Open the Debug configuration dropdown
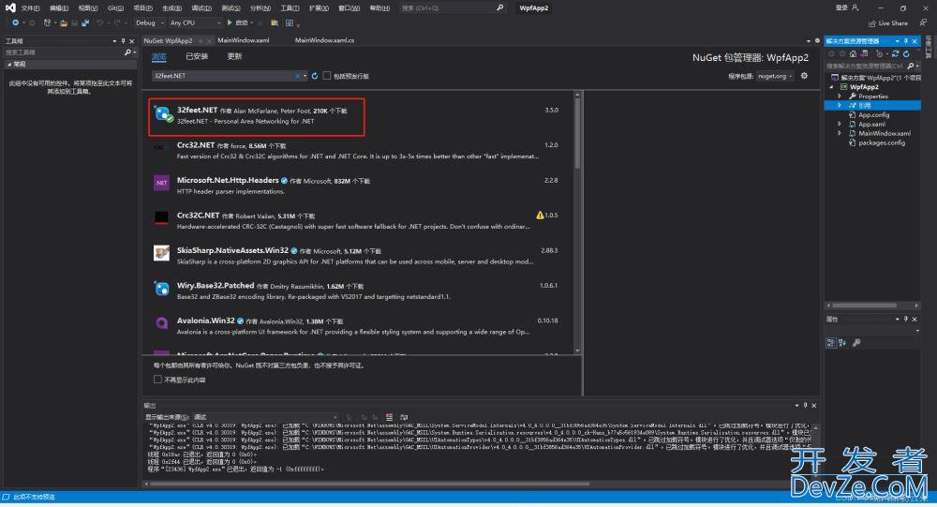 coord(149,22)
